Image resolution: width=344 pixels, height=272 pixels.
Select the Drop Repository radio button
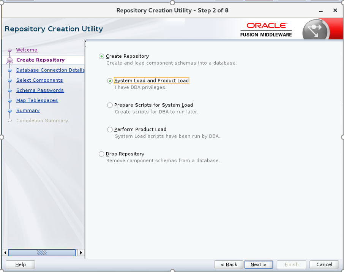tap(101, 154)
